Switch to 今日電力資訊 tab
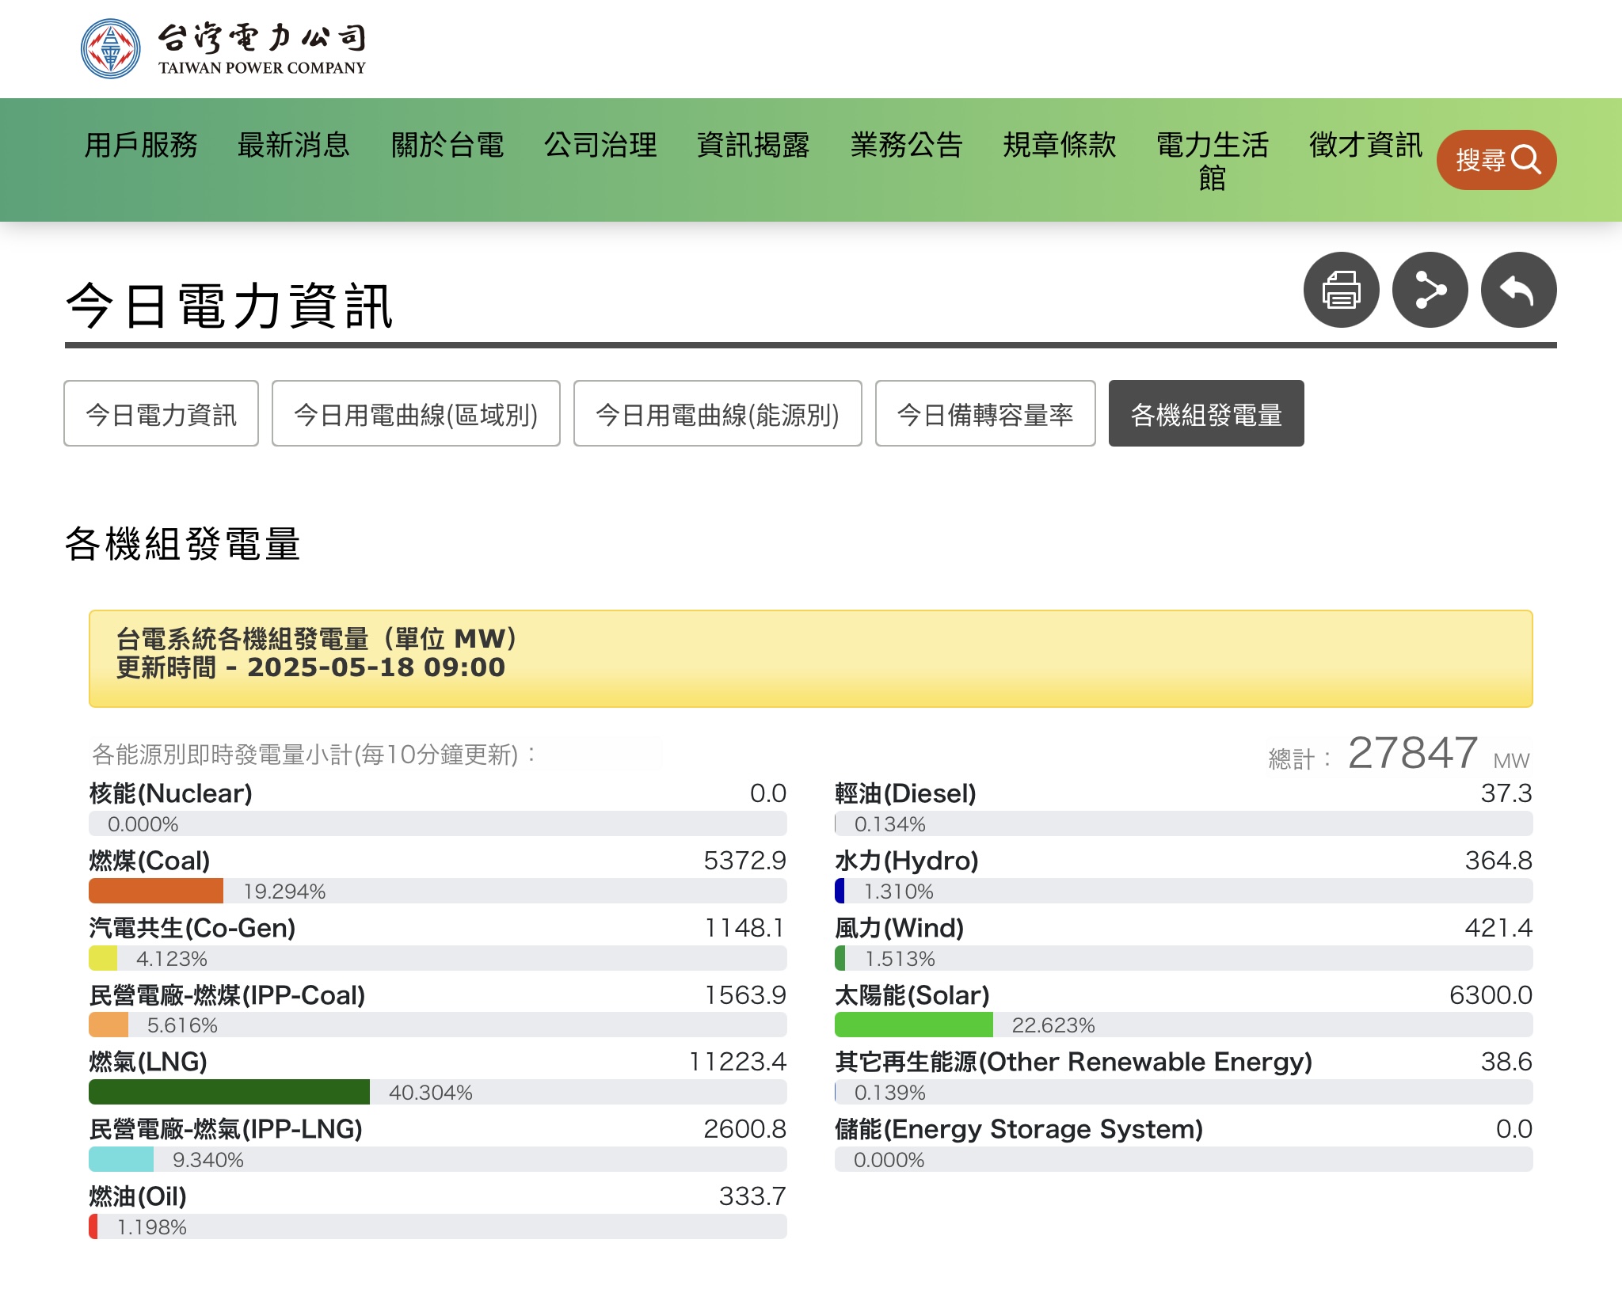Viewport: 1622px width, 1289px height. 161,413
